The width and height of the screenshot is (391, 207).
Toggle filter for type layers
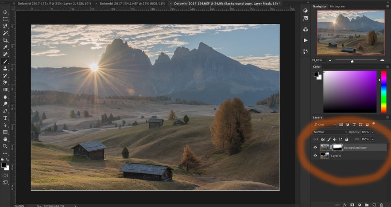coord(354,125)
